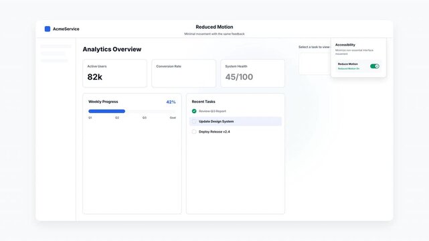Click the Weekly Progress blue progress bar

coord(106,111)
